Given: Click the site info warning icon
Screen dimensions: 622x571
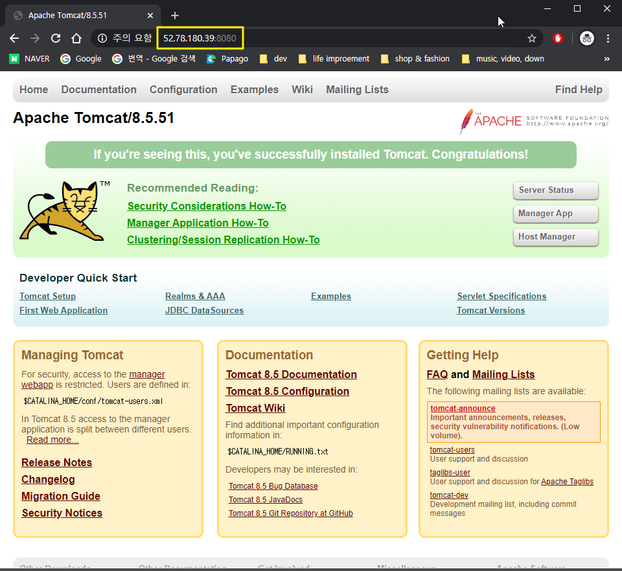Looking at the screenshot, I should click(102, 38).
